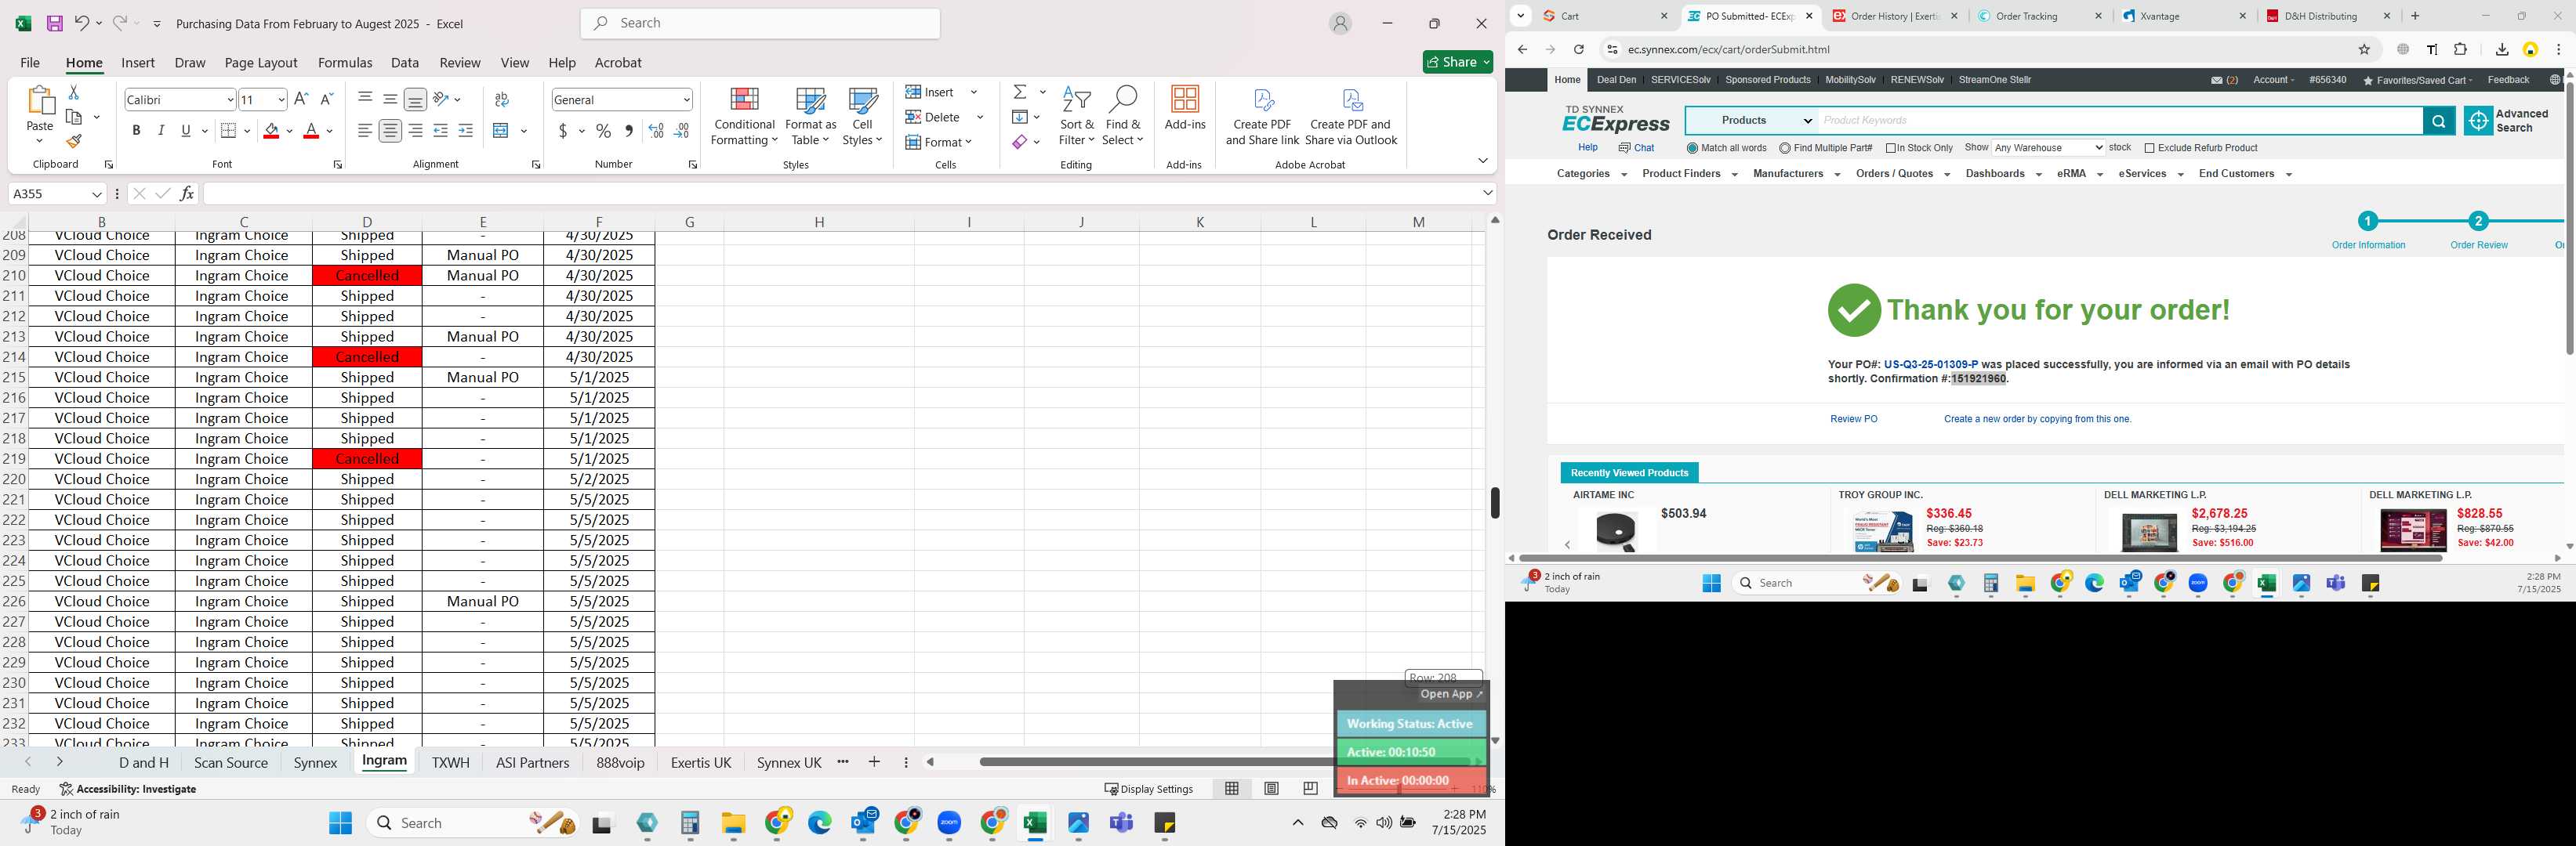
Task: Click the AutoSum sigma icon
Action: coord(1020,92)
